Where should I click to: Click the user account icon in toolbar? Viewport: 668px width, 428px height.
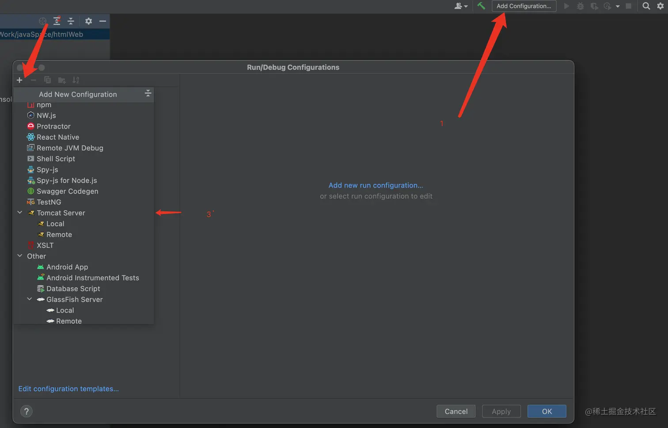point(460,6)
